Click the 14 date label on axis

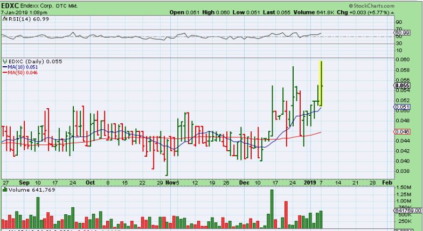338,183
